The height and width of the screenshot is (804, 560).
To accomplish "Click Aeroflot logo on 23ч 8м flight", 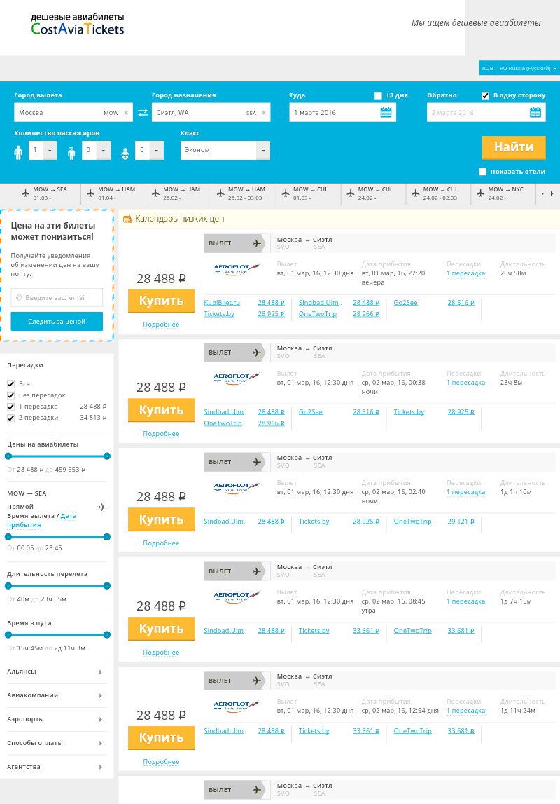I will (x=237, y=378).
